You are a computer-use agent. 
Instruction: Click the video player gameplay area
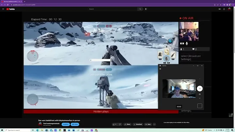[101, 65]
